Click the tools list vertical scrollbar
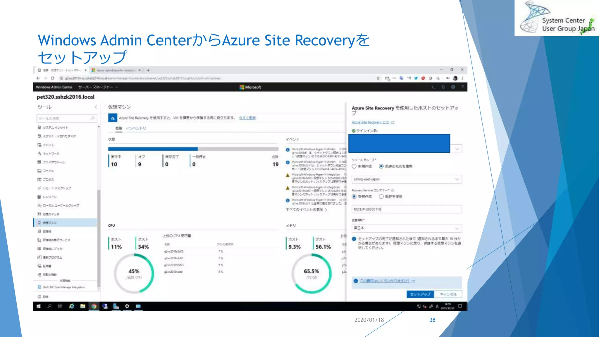This screenshot has width=599, height=337. click(99, 238)
